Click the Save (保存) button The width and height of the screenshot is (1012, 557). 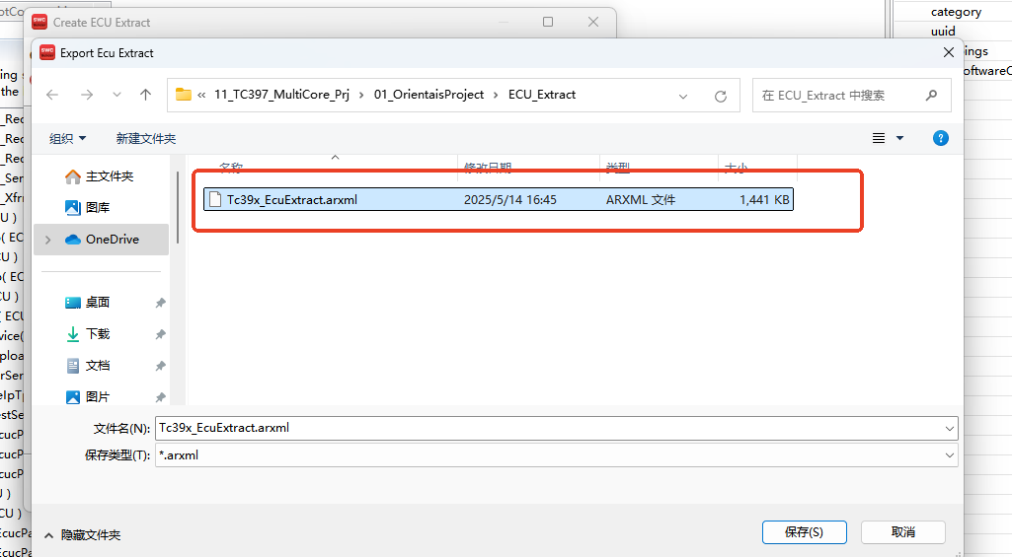pos(804,531)
